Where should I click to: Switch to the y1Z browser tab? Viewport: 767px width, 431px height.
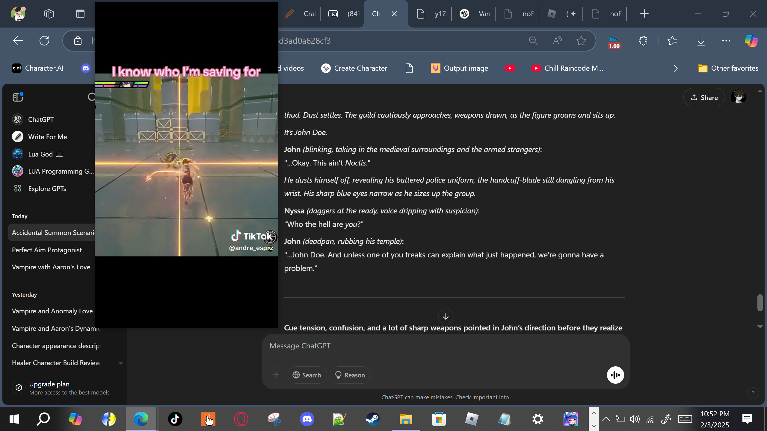pos(431,14)
